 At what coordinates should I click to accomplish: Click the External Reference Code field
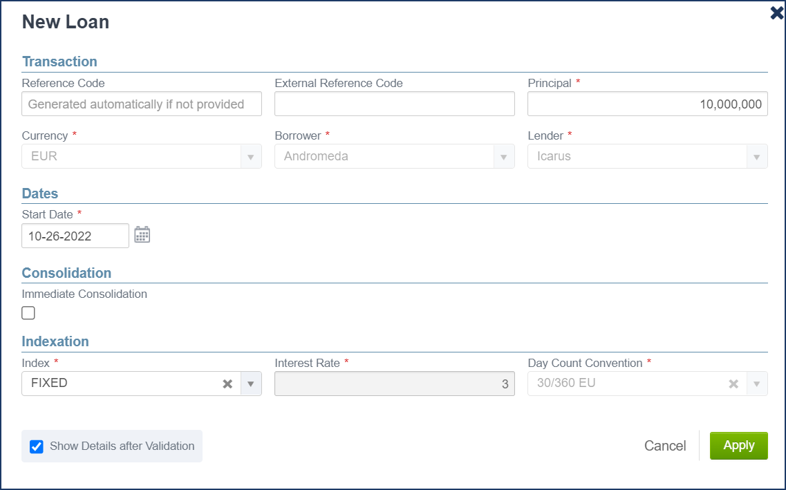[x=394, y=104]
